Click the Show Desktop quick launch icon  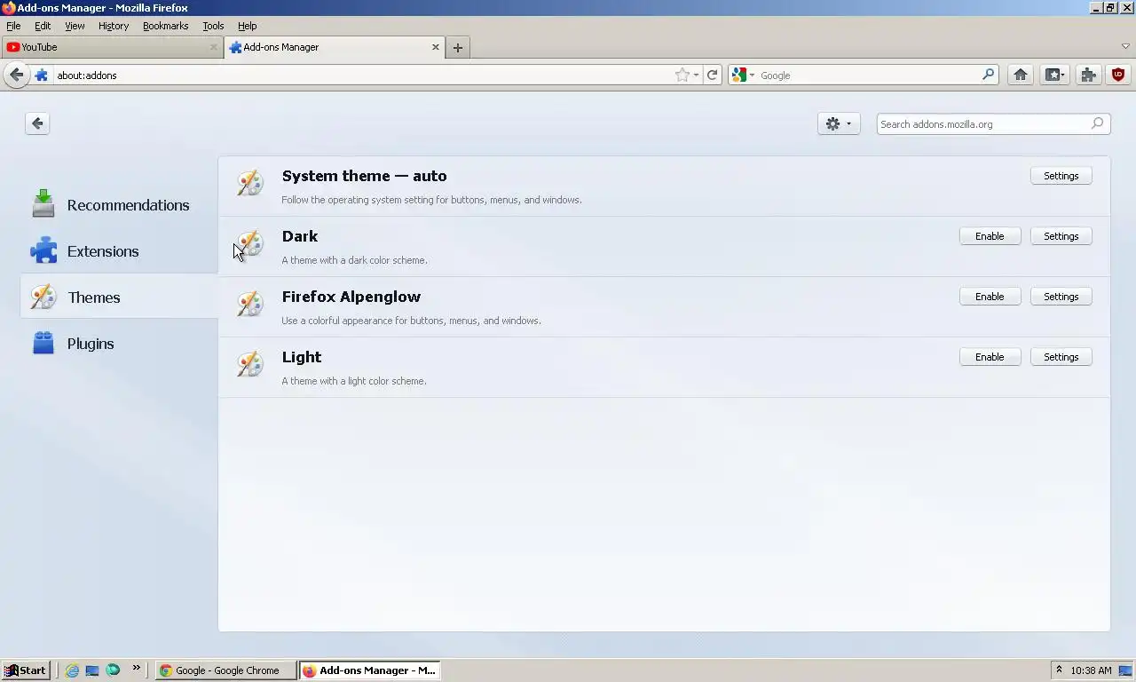92,670
